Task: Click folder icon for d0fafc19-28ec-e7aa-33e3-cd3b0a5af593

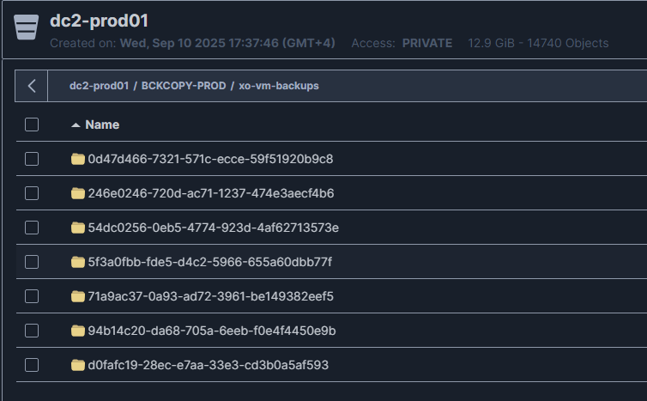Action: click(x=78, y=365)
